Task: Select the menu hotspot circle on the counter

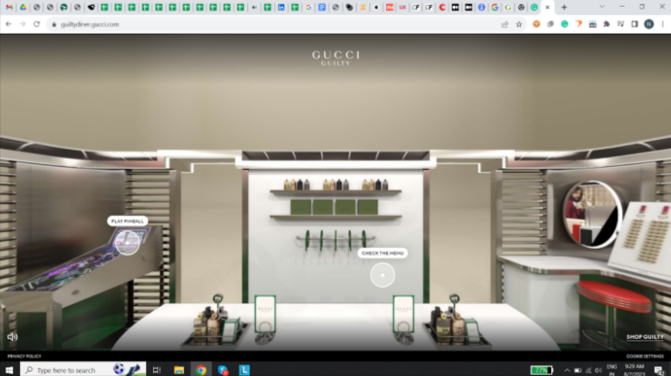Action: (x=383, y=275)
